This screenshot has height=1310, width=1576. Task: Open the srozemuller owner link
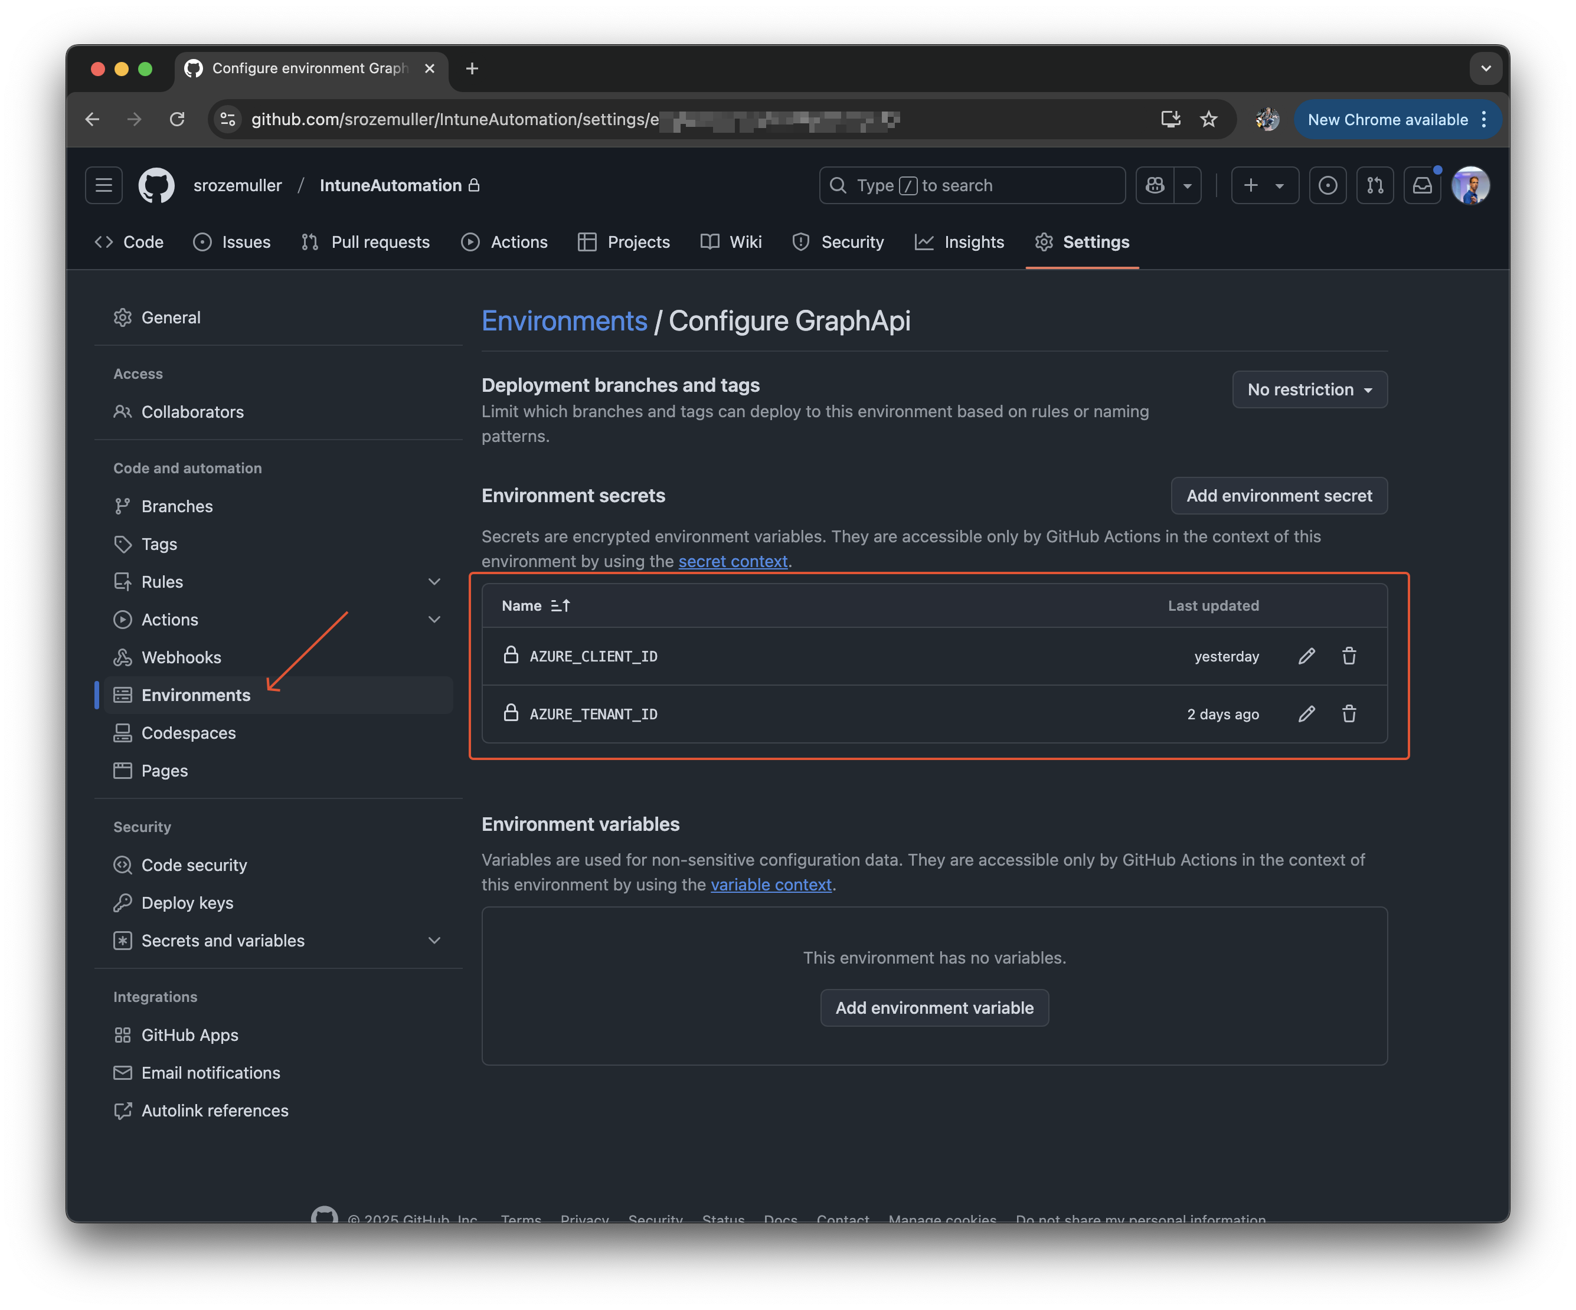click(x=237, y=185)
